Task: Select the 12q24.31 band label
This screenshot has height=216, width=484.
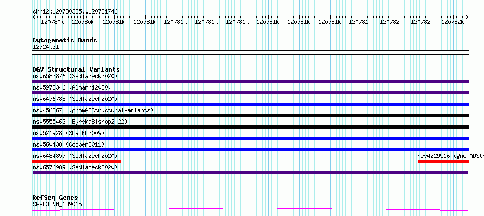Action: pyautogui.click(x=46, y=47)
